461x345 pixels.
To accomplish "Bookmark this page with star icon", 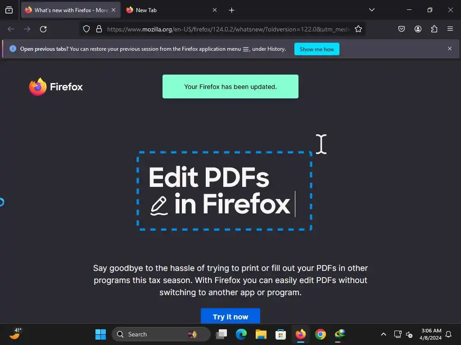I will 358,29.
